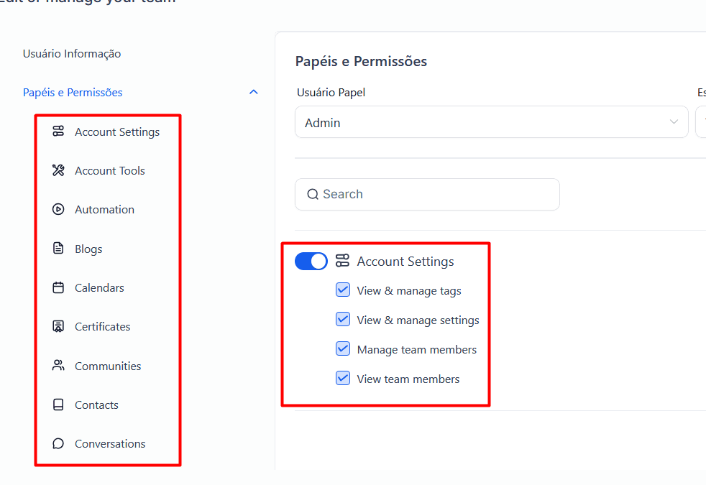Click the Automation label in sidebar
The width and height of the screenshot is (706, 485).
pyautogui.click(x=104, y=210)
